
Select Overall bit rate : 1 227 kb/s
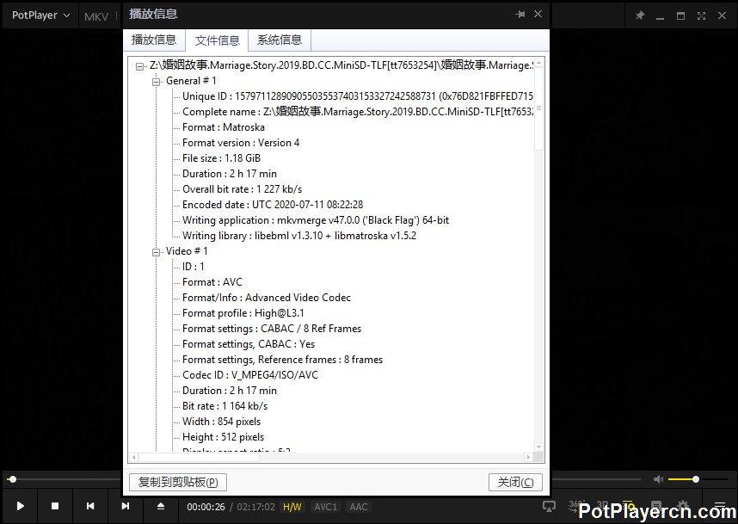coord(242,189)
